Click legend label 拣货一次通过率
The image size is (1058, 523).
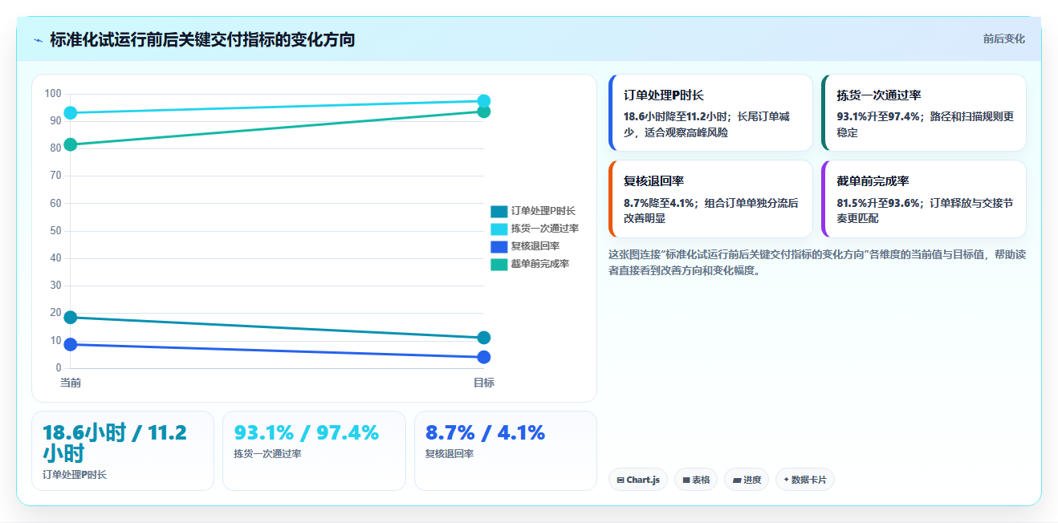click(x=545, y=229)
